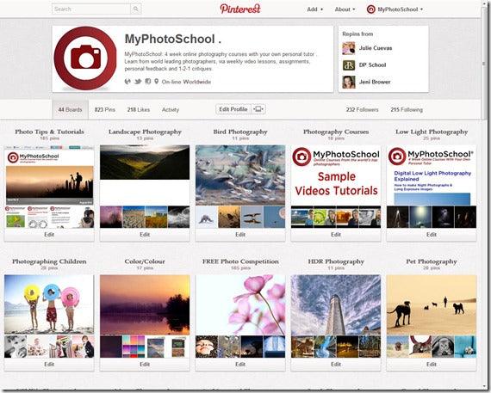Switch to the 44 Boards tab
The image size is (491, 393).
(x=70, y=110)
